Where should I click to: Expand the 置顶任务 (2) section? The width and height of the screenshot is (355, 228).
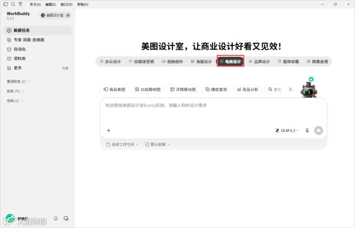tap(18, 81)
